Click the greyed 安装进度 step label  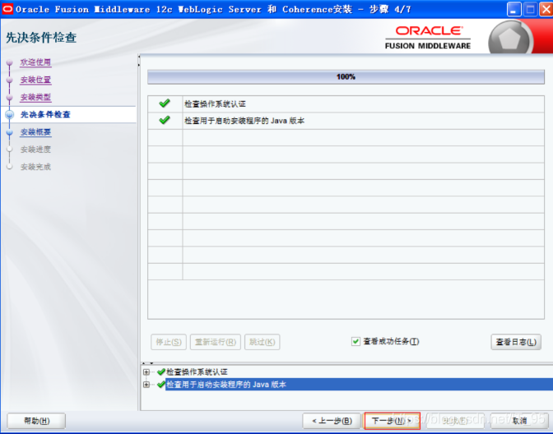click(35, 150)
